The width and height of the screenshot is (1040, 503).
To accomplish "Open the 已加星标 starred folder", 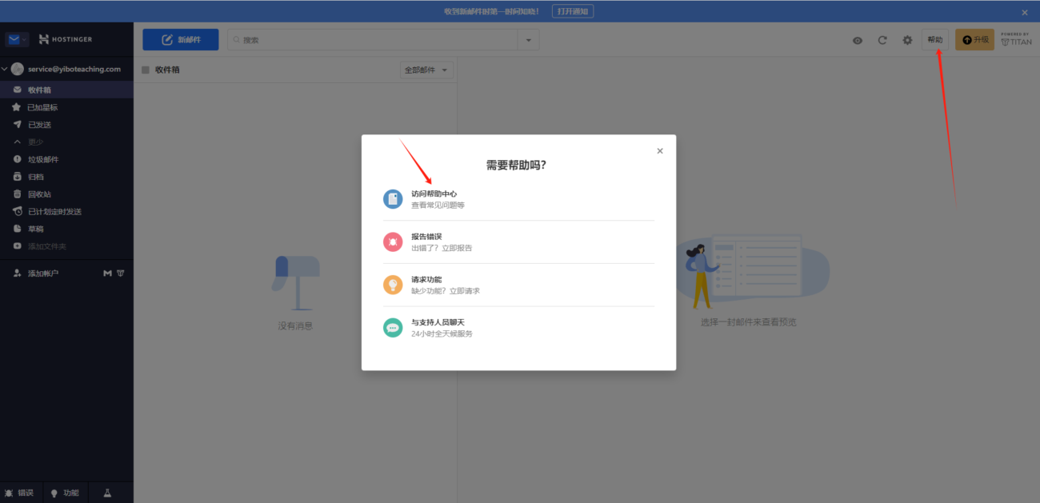I will (66, 107).
